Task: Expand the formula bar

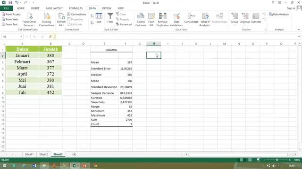Action: pos(299,37)
